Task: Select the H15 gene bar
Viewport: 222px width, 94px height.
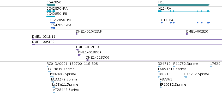Action: [x=184, y=5]
